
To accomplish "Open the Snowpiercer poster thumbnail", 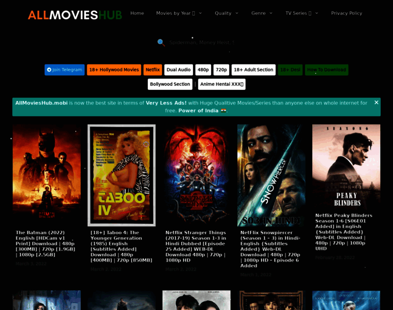I will pyautogui.click(x=271, y=175).
